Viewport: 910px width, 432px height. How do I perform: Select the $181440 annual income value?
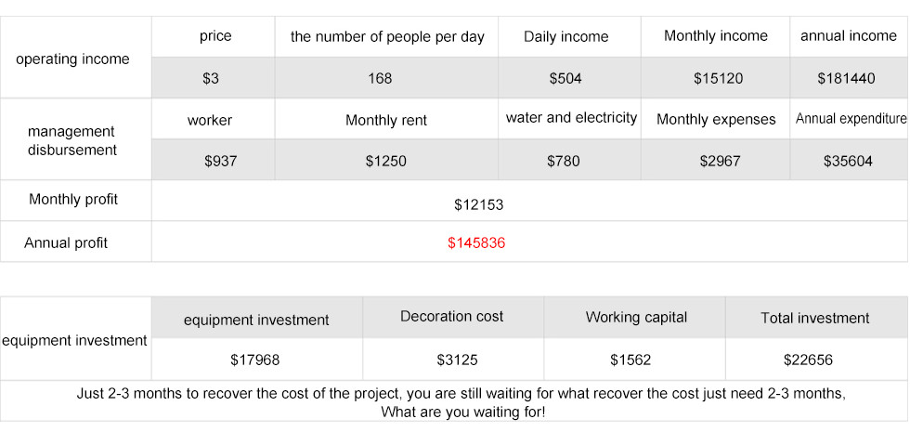pyautogui.click(x=846, y=79)
